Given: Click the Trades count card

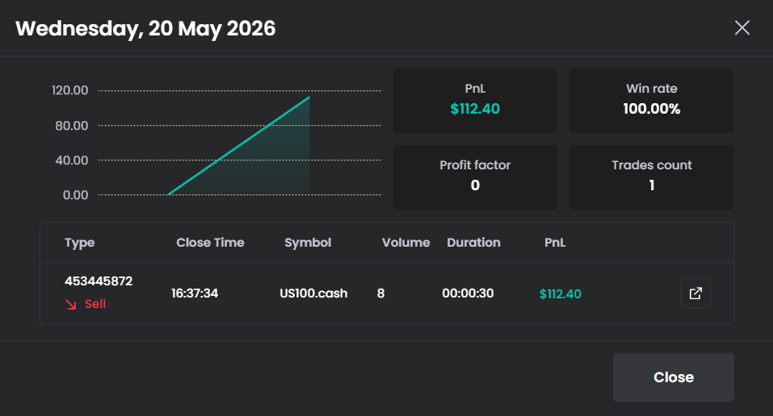Looking at the screenshot, I should click(652, 177).
